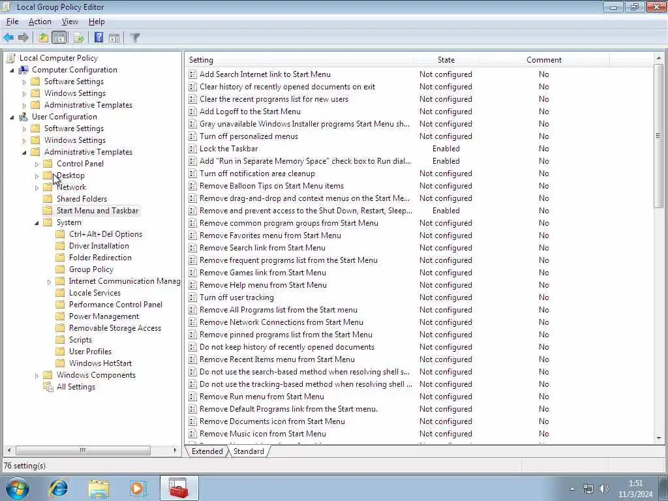The height and width of the screenshot is (501, 668).
Task: Click the settings list scroll down arrow
Action: pyautogui.click(x=659, y=438)
